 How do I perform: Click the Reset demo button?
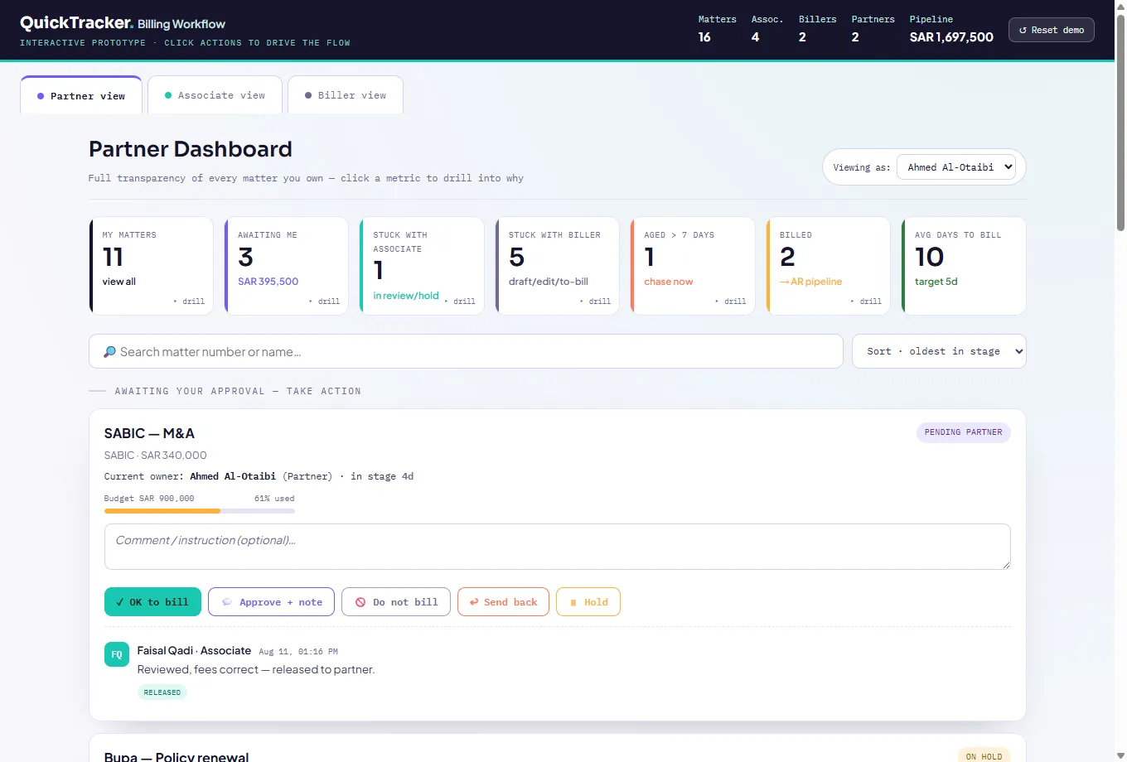point(1052,30)
